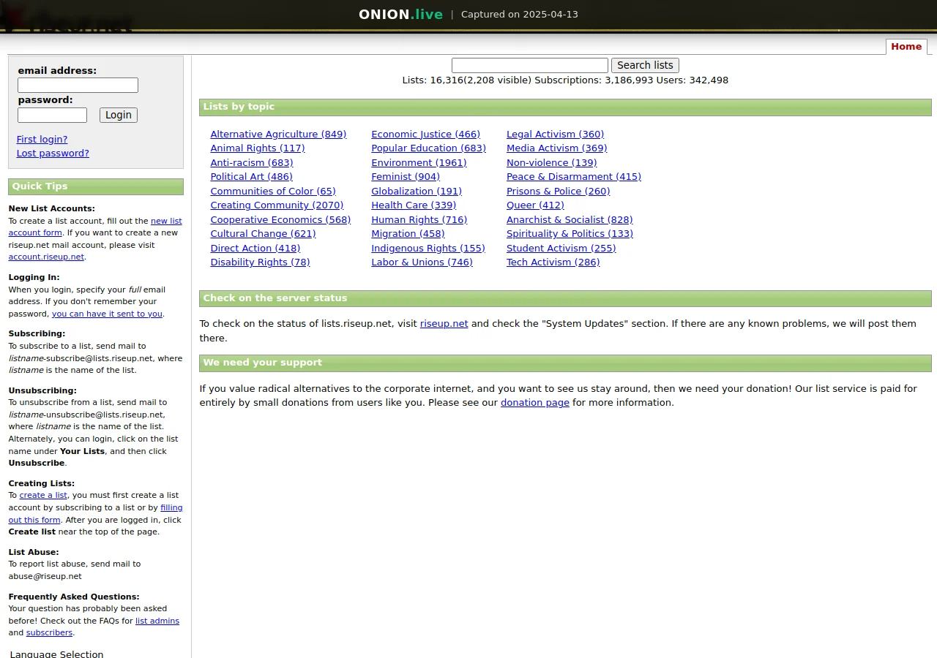This screenshot has width=937, height=658.
Task: Open Cultural Change (621) topic
Action: pyautogui.click(x=263, y=234)
